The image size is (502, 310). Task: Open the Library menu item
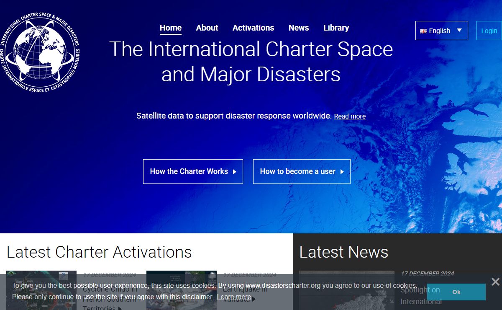(x=336, y=28)
